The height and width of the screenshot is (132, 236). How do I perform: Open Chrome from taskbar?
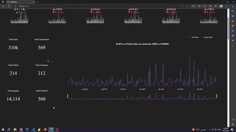[x=21, y=129]
